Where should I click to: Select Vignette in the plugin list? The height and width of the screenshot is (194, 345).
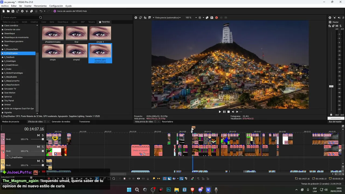[8, 112]
